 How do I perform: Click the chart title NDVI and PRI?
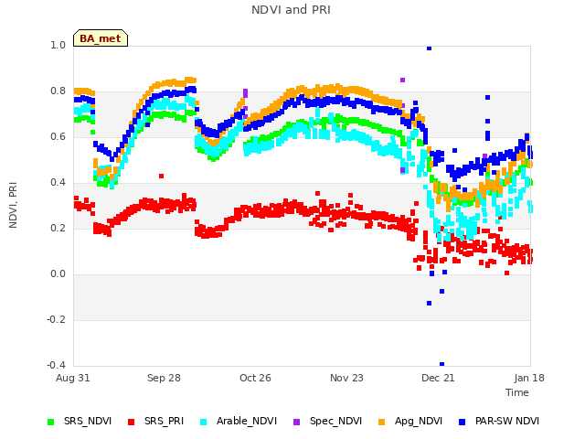point(291,10)
